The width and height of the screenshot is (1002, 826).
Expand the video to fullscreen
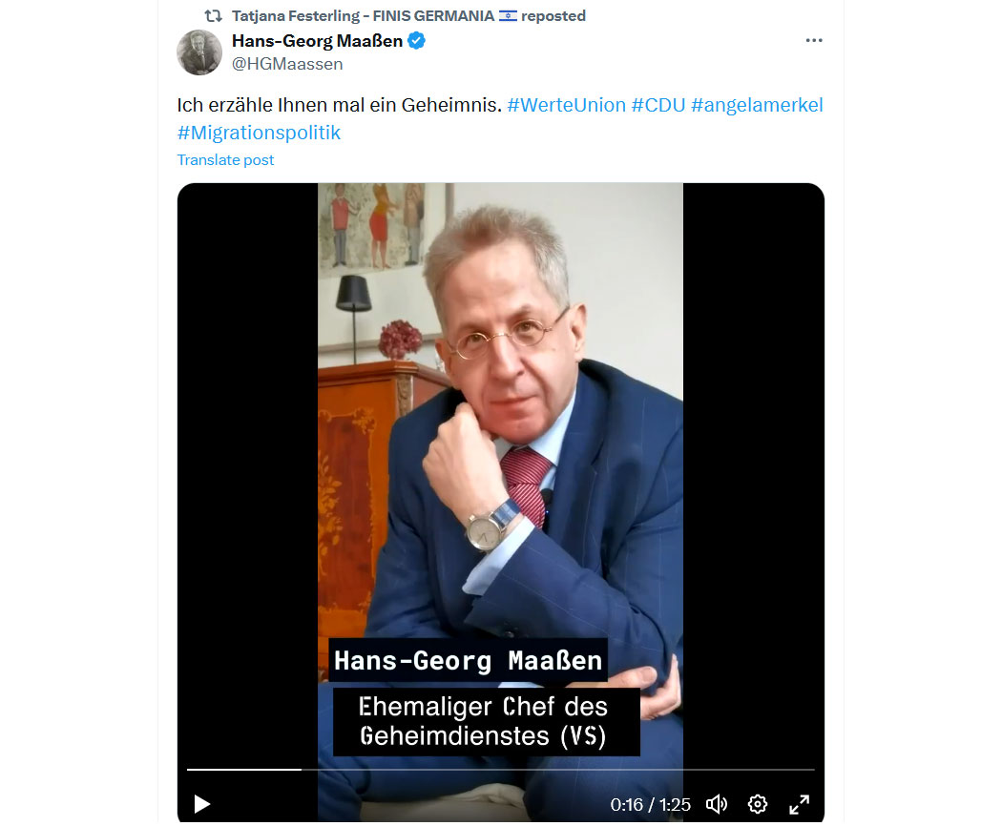coord(799,804)
